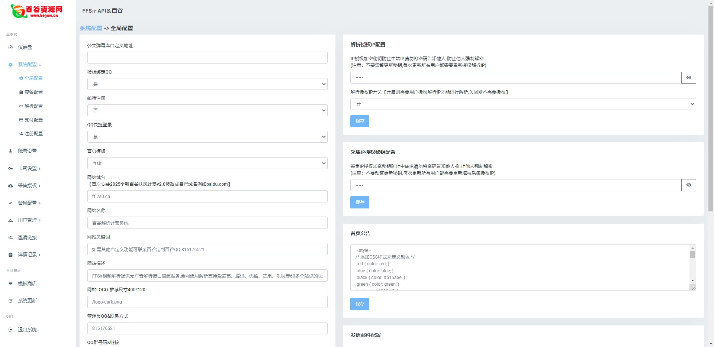Go to 模板商店 in the sidebar
Screen dimensions: 714x347
point(27,284)
